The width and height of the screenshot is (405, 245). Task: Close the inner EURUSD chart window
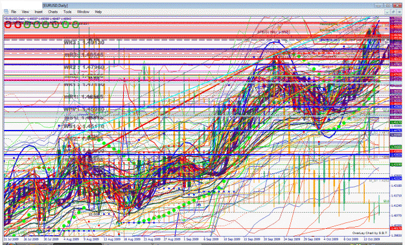click(399, 12)
